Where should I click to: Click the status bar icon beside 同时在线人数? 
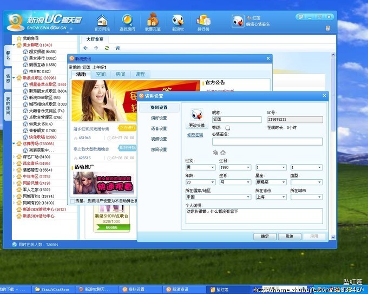click(x=14, y=244)
